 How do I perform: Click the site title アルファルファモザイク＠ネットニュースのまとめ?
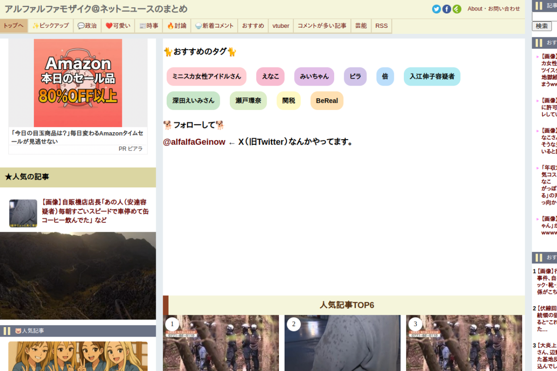coord(96,9)
